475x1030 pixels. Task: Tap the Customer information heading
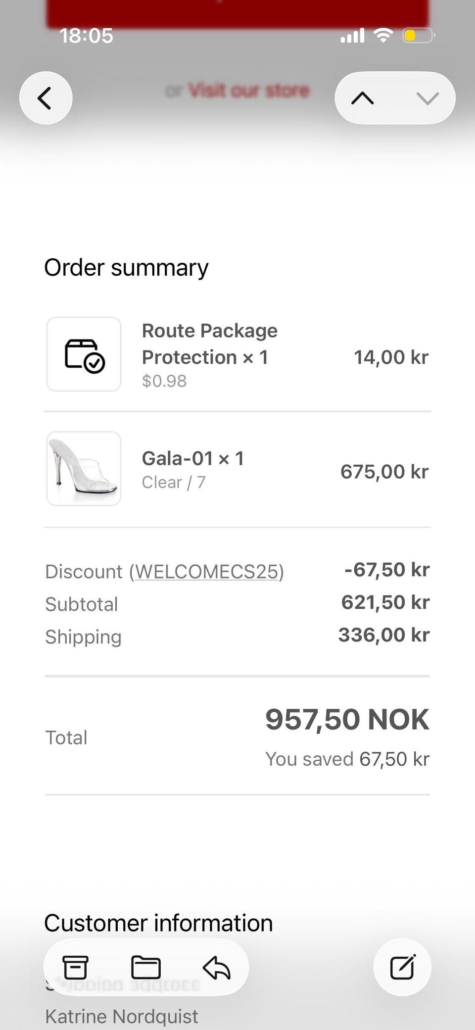pyautogui.click(x=158, y=923)
